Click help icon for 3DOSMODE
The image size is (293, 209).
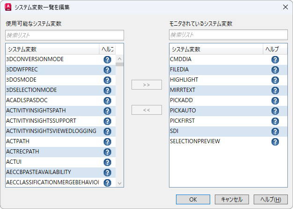click(x=107, y=80)
